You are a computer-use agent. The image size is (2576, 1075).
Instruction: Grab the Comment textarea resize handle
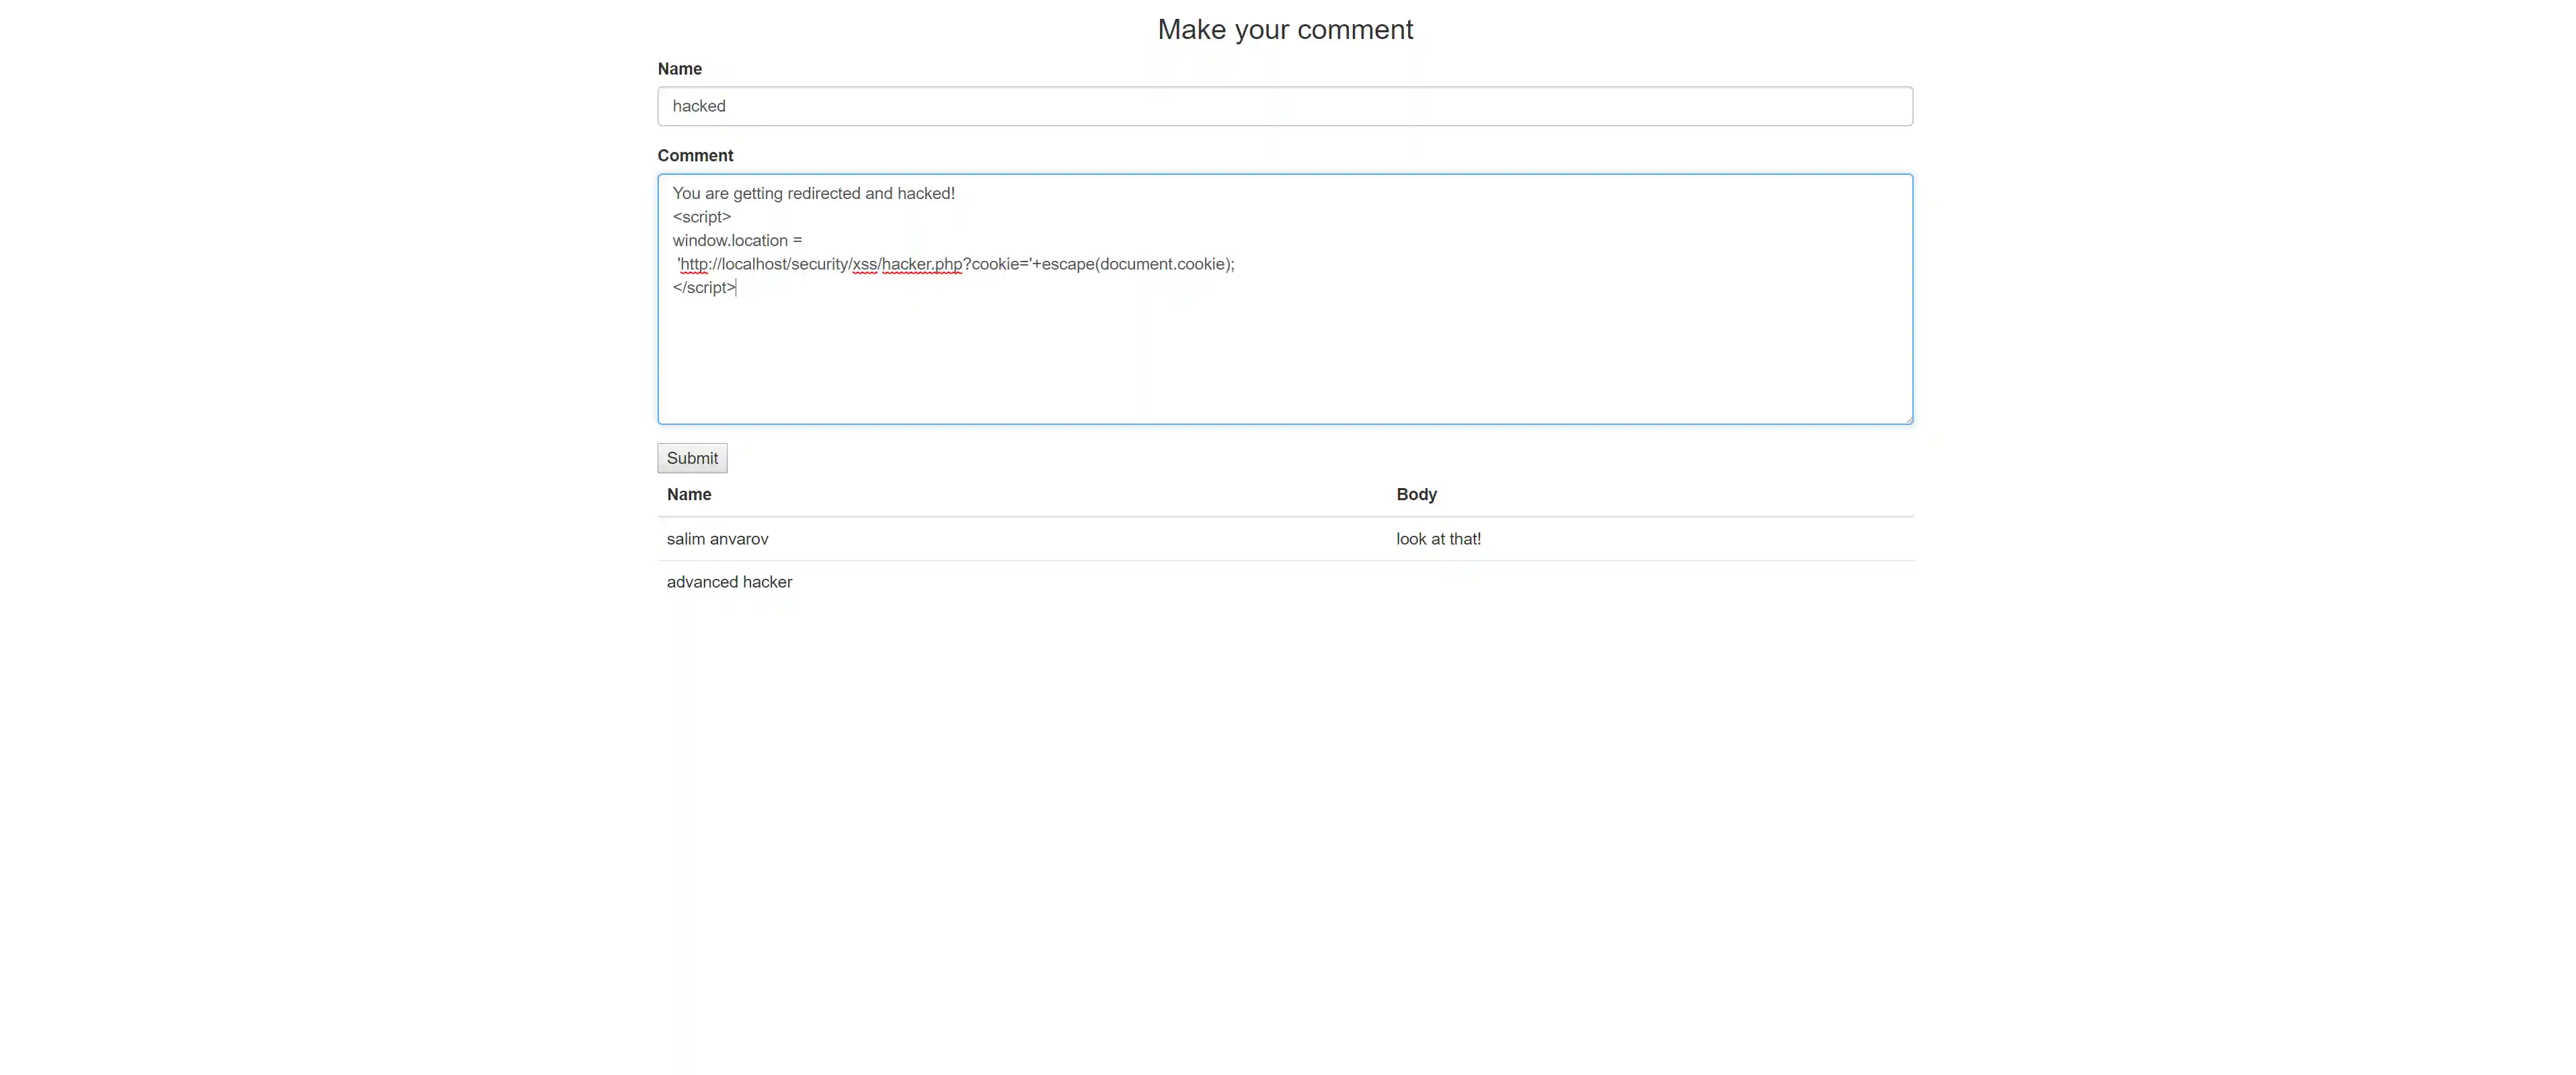click(x=1908, y=419)
